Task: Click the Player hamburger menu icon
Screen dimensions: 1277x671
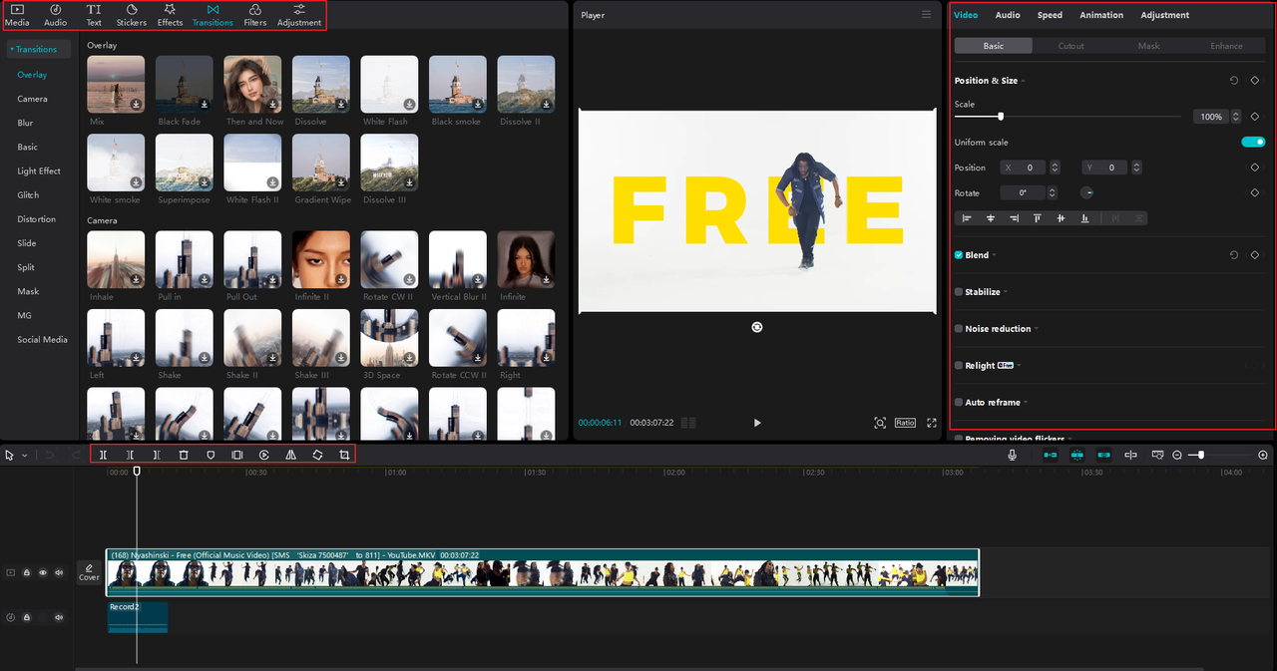Action: pyautogui.click(x=927, y=15)
